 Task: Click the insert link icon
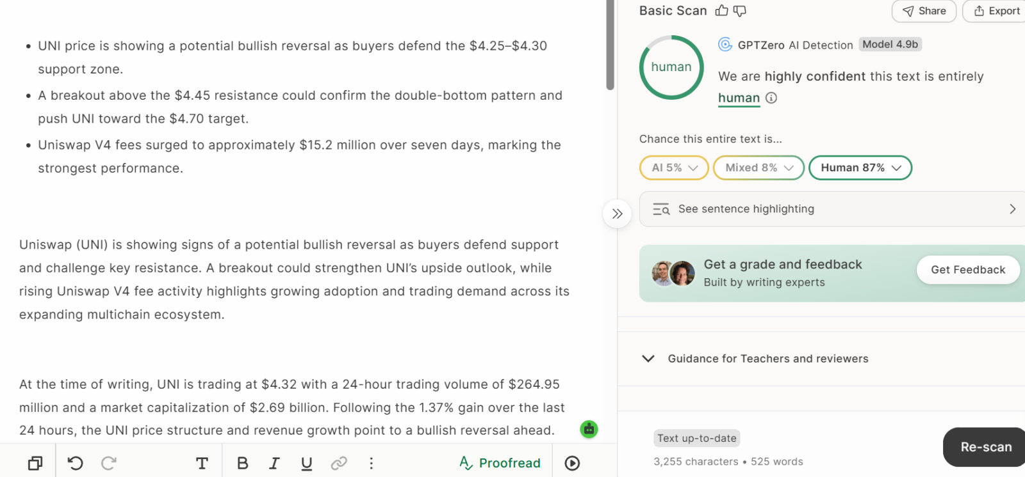click(339, 463)
